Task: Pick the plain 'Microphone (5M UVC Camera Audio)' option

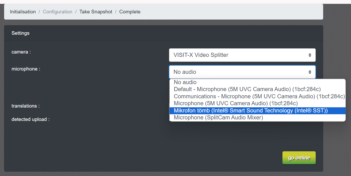Action: point(257,103)
